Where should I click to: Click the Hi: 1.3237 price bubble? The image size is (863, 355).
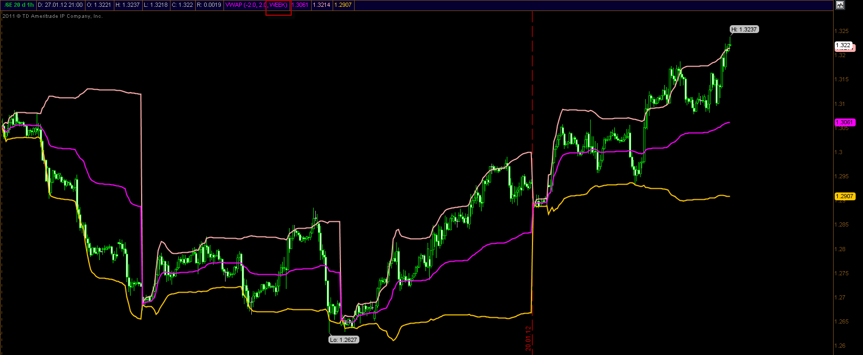tap(744, 29)
